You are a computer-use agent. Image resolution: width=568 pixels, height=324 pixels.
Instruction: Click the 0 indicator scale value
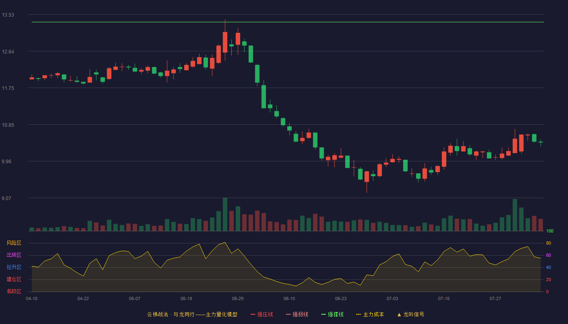[x=547, y=292]
